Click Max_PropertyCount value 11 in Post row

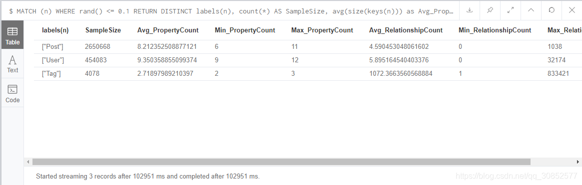pos(295,47)
